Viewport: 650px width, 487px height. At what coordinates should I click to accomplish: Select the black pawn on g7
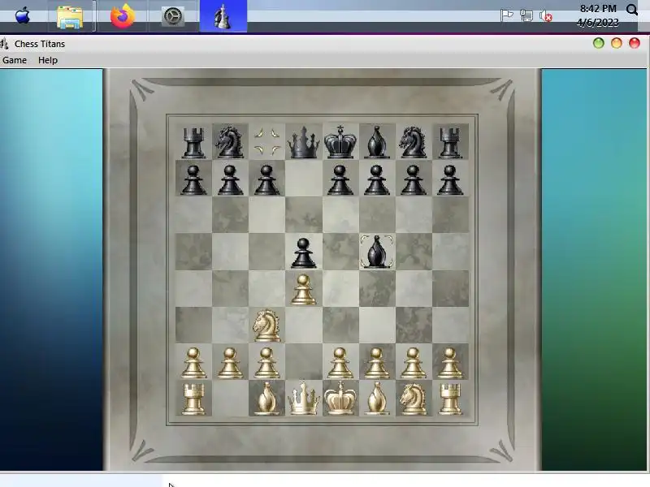click(x=414, y=179)
